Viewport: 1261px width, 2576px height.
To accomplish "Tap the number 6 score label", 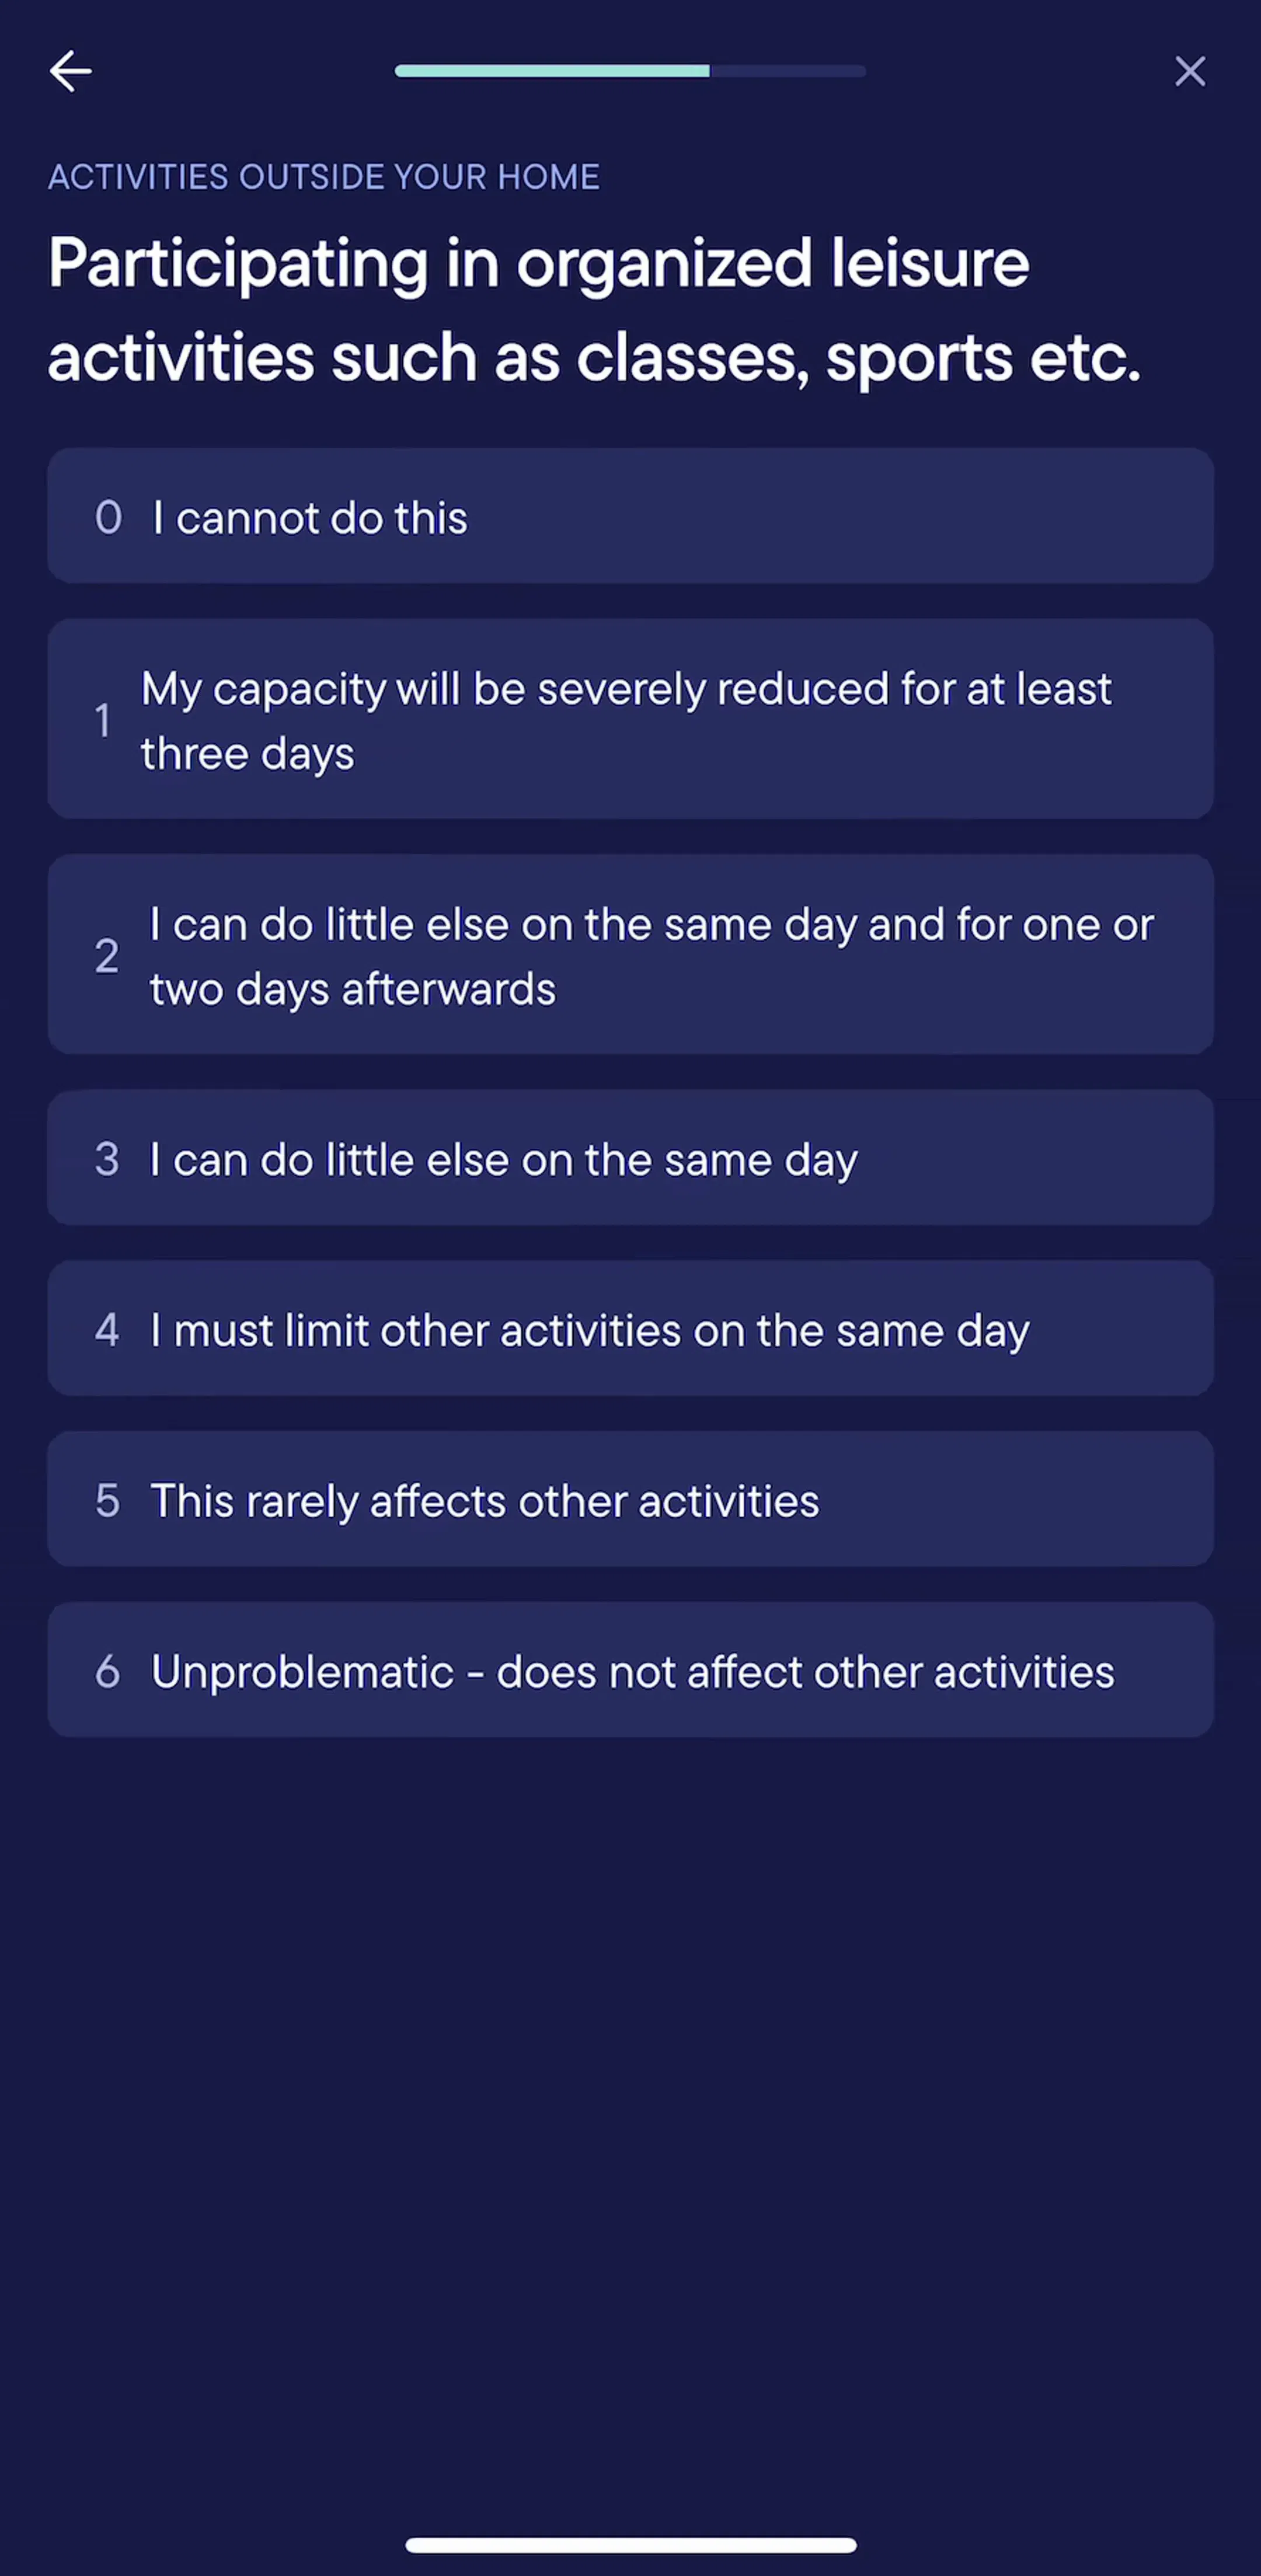I will tap(107, 1672).
